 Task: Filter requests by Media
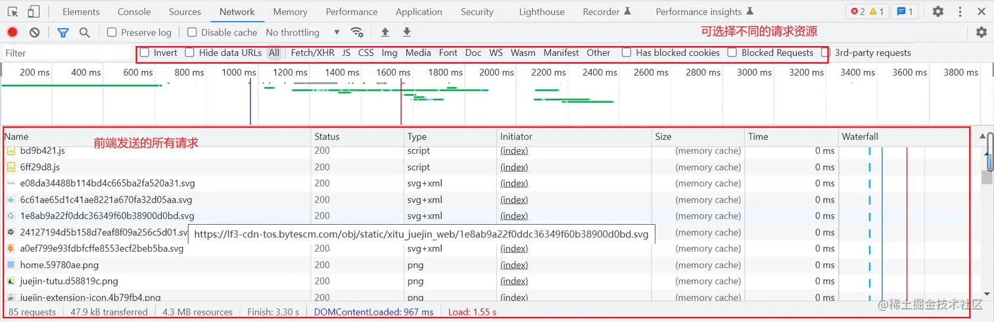pyautogui.click(x=418, y=53)
